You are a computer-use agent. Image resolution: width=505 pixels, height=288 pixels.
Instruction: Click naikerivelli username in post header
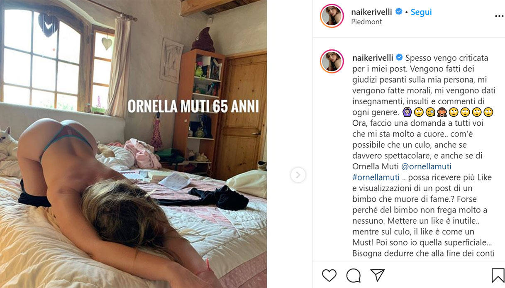pyautogui.click(x=371, y=12)
